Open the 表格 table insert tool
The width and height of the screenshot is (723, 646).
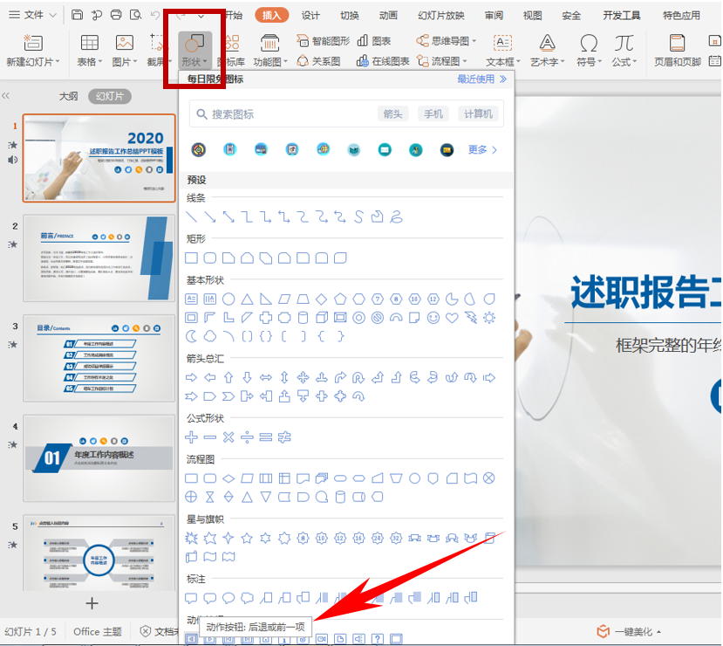[x=90, y=51]
